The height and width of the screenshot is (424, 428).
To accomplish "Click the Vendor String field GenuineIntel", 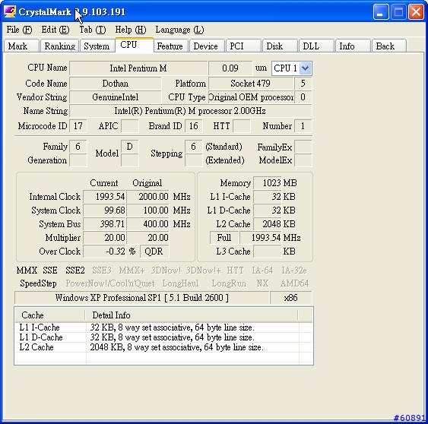I will (x=116, y=97).
